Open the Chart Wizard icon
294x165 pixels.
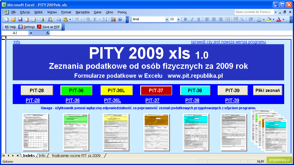[x=113, y=19]
